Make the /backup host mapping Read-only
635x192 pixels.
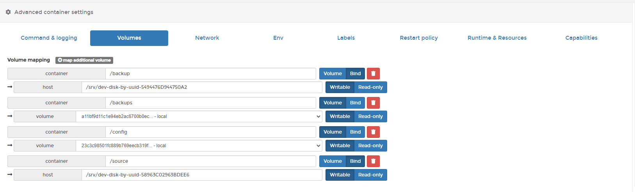pos(370,87)
